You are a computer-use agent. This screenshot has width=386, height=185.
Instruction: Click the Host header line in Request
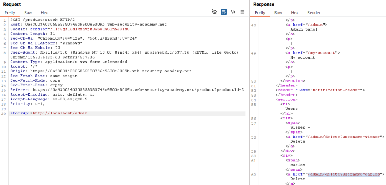(x=89, y=25)
